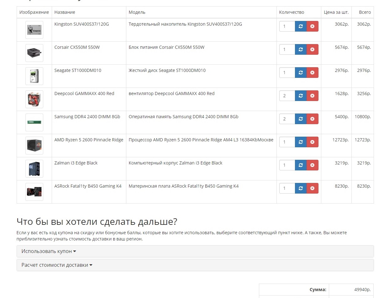Image resolution: width=389 pixels, height=298 pixels.
Task: Open Kingston SSD product thumbnail
Action: point(34,30)
